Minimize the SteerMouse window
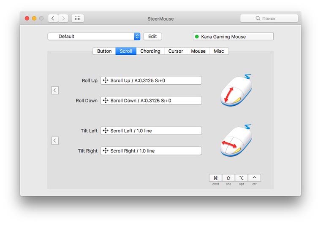Image resolution: width=321 pixels, height=225 pixels. click(34, 19)
